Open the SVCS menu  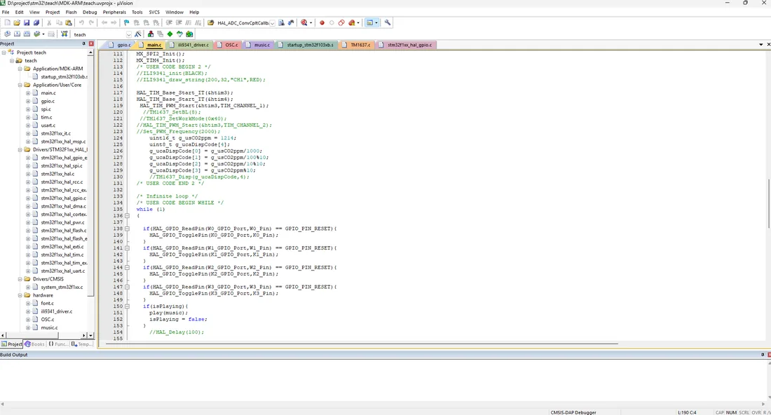(x=154, y=12)
